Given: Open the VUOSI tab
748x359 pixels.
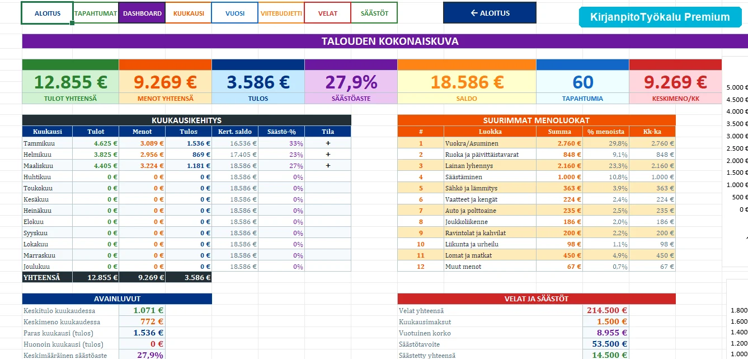Looking at the screenshot, I should coord(235,13).
